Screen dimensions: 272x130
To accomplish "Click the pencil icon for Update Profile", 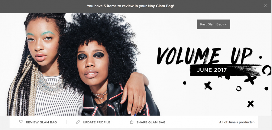I will 78,122.
